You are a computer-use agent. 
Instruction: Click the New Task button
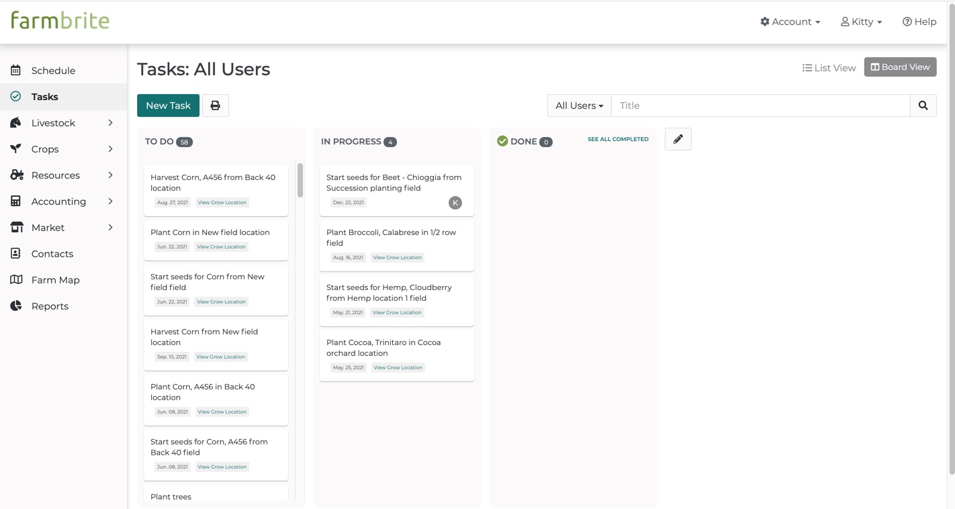(168, 105)
